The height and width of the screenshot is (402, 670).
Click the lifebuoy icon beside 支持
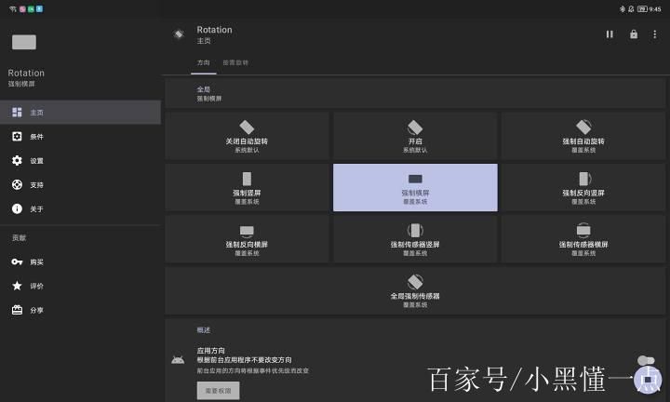(17, 185)
